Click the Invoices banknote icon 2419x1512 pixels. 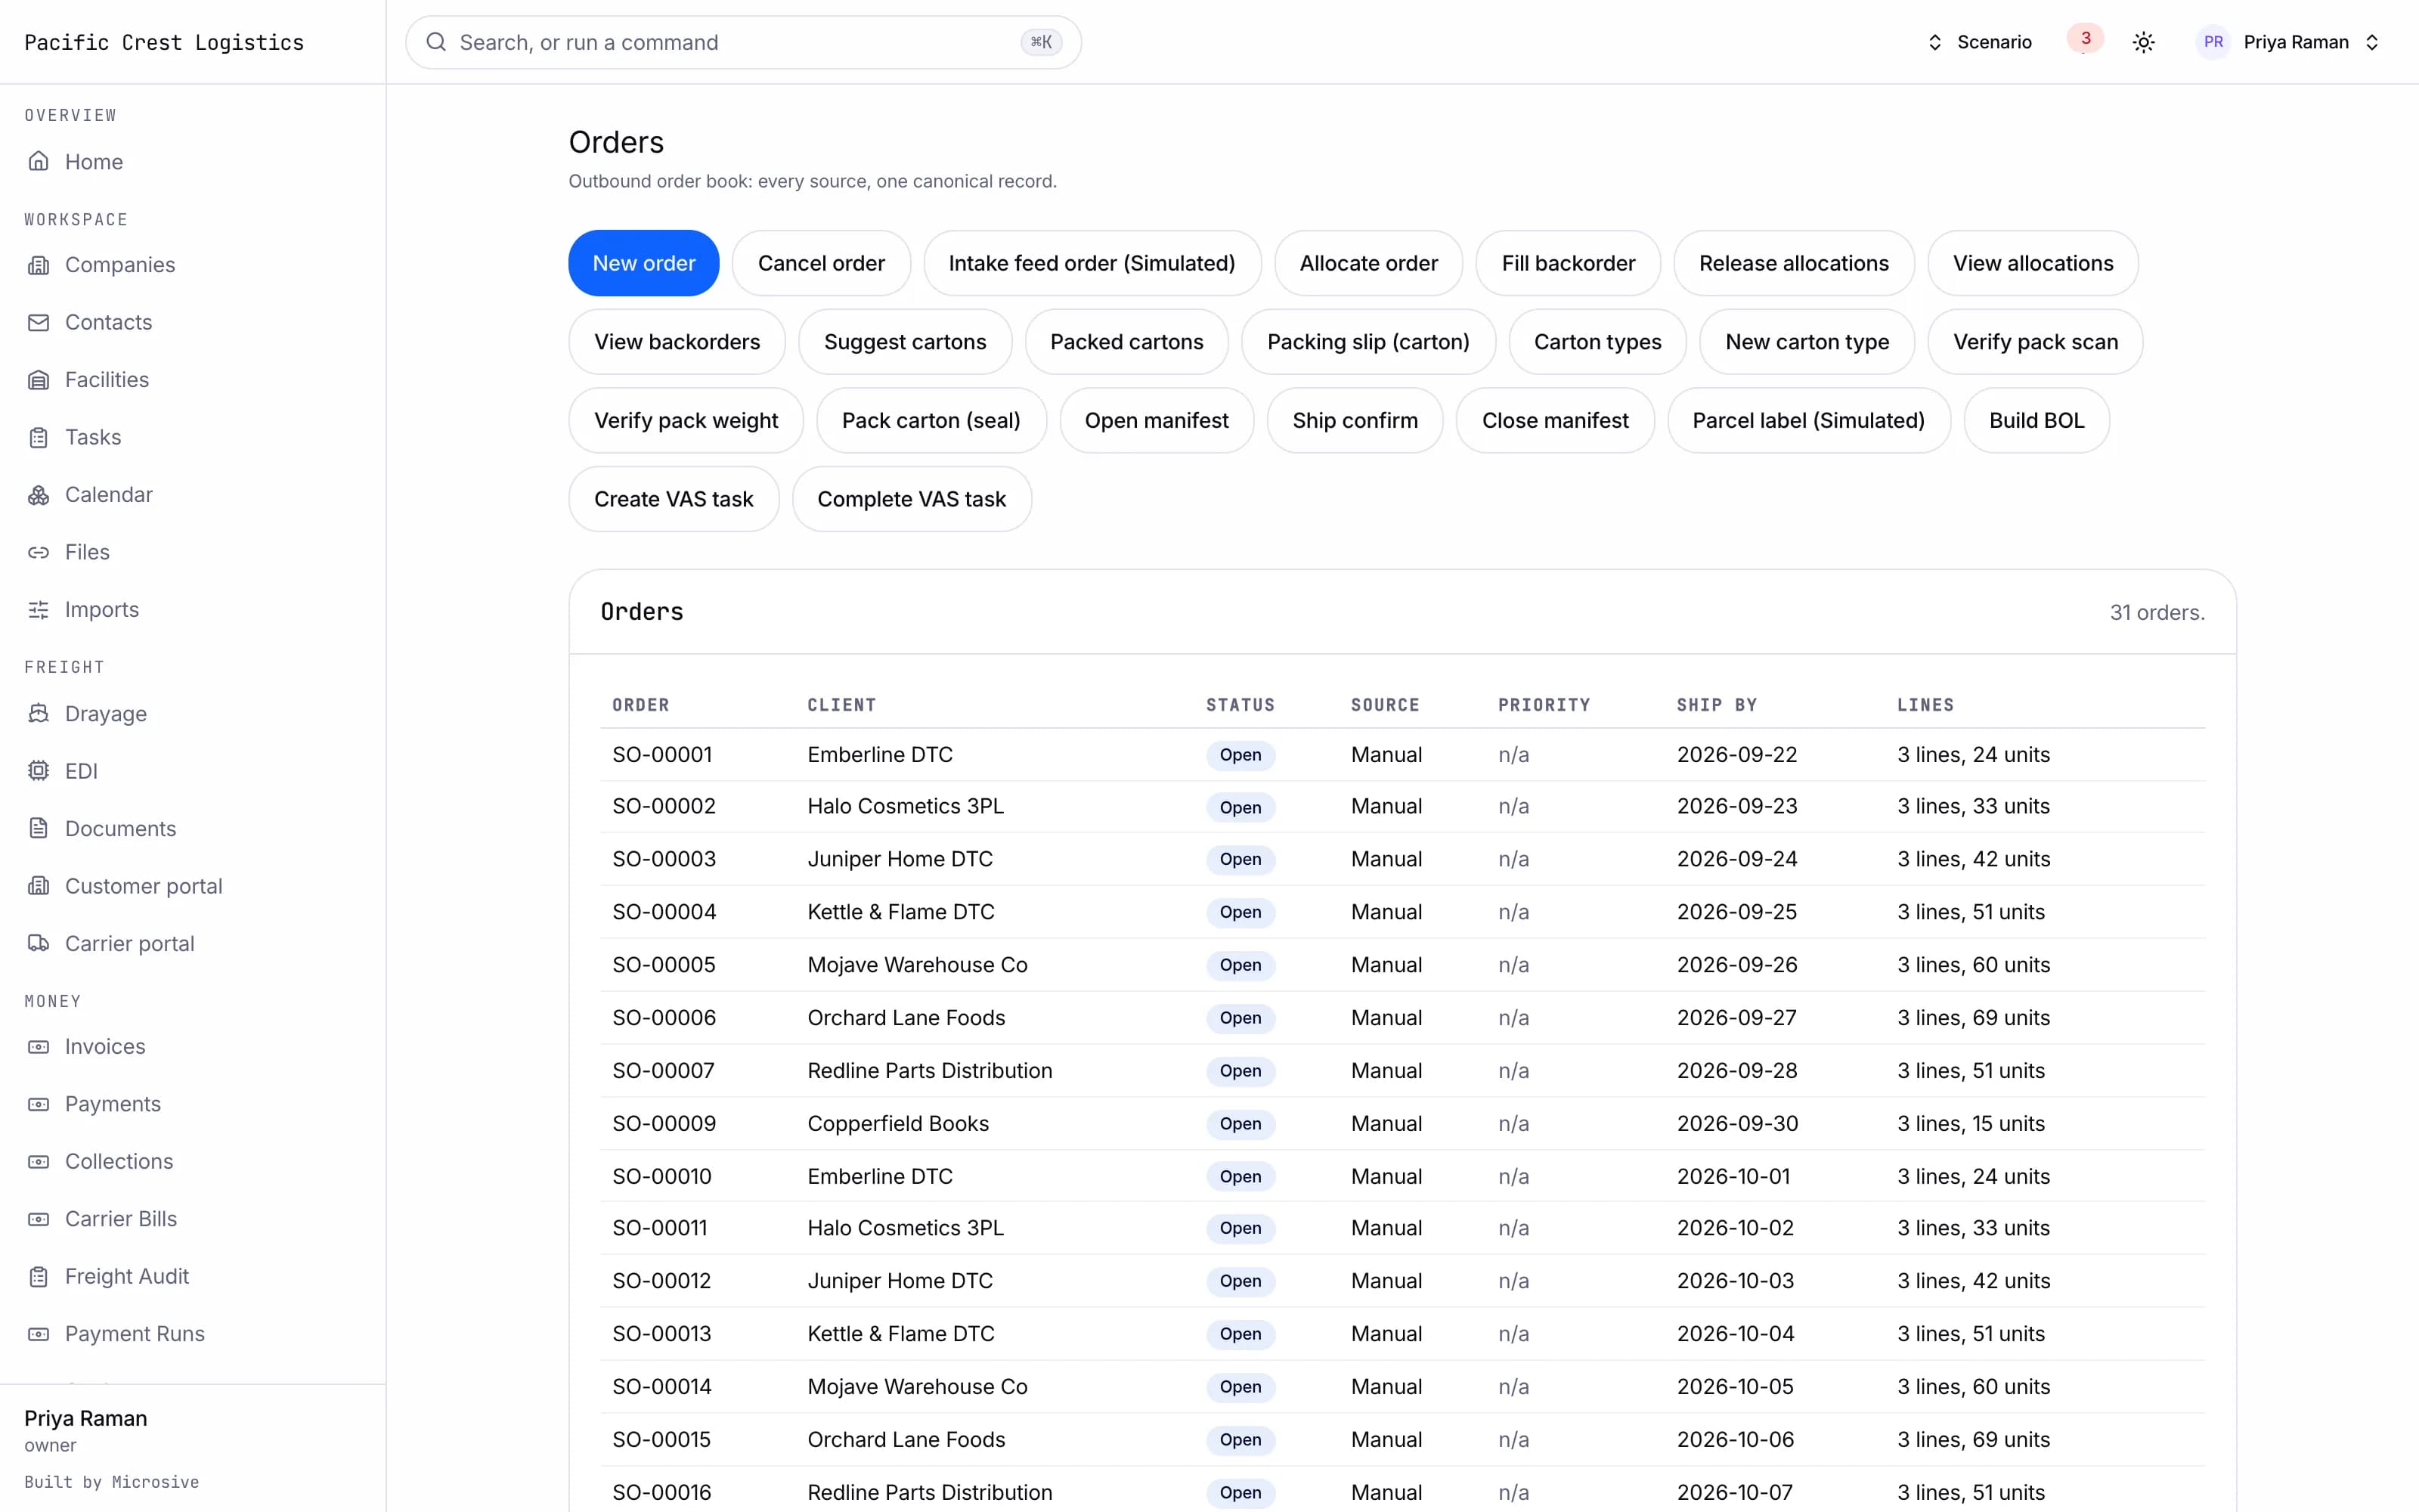38,1047
